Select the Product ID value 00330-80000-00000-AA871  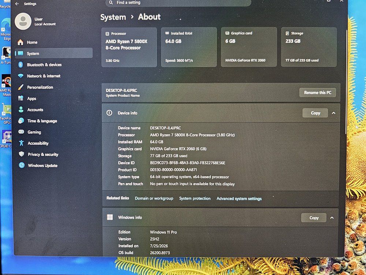pyautogui.click(x=173, y=170)
